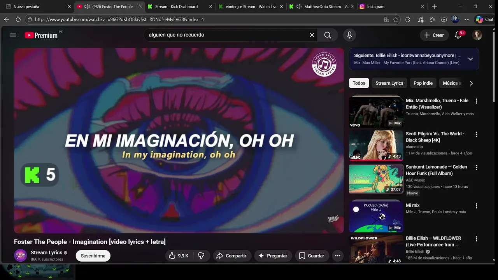Open Scott Pilgrim Black Sheep thumbnail
The height and width of the screenshot is (280, 498).
[376, 145]
